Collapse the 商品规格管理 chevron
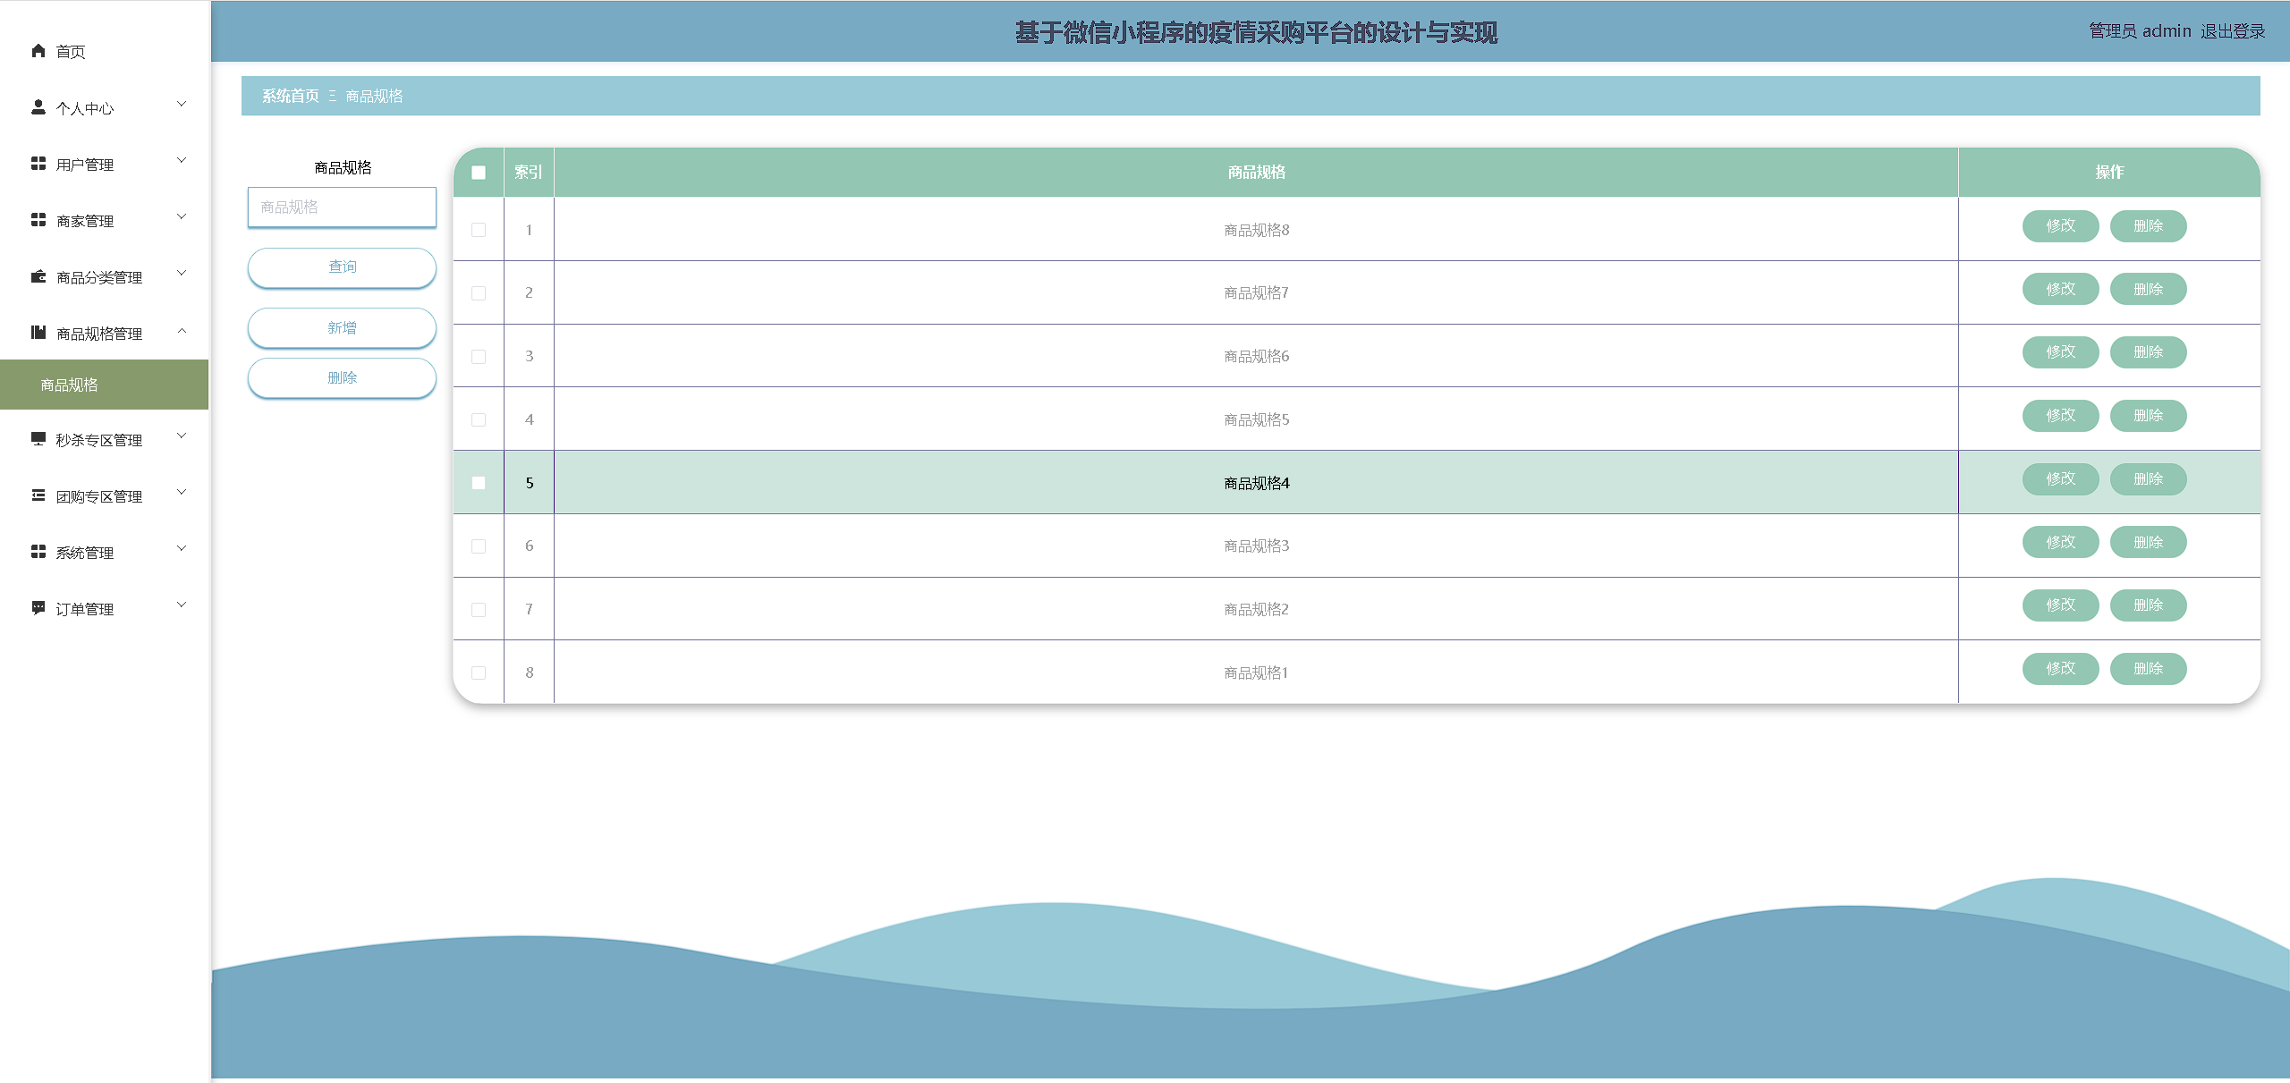 [182, 330]
